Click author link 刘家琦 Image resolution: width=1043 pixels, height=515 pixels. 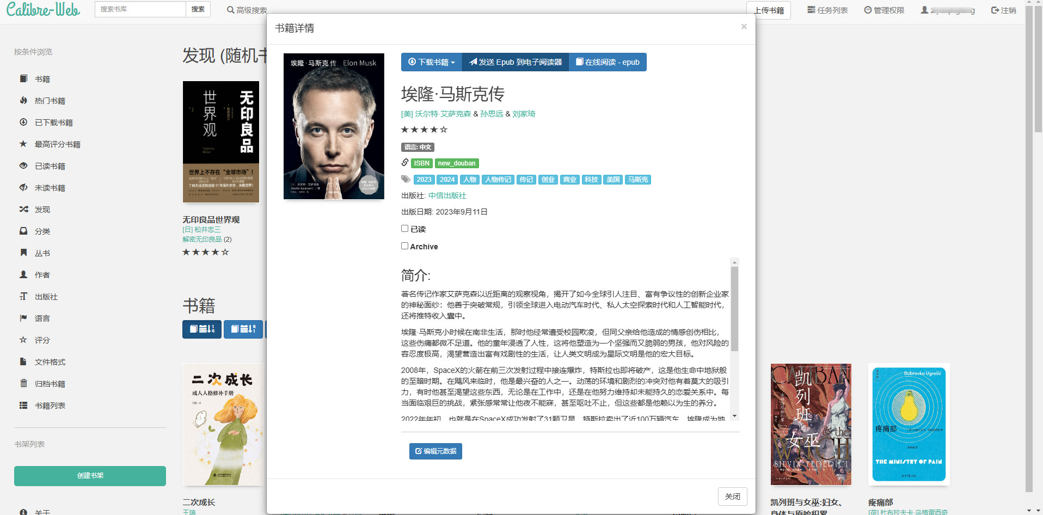tap(524, 114)
